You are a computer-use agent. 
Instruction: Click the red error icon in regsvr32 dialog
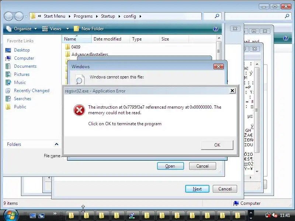[x=79, y=110]
